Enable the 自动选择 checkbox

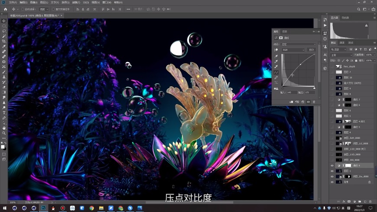23,9
